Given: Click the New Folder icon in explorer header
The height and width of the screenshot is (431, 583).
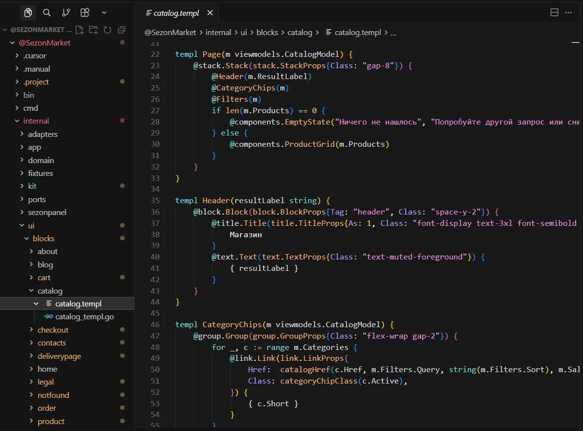Looking at the screenshot, I should coord(93,30).
